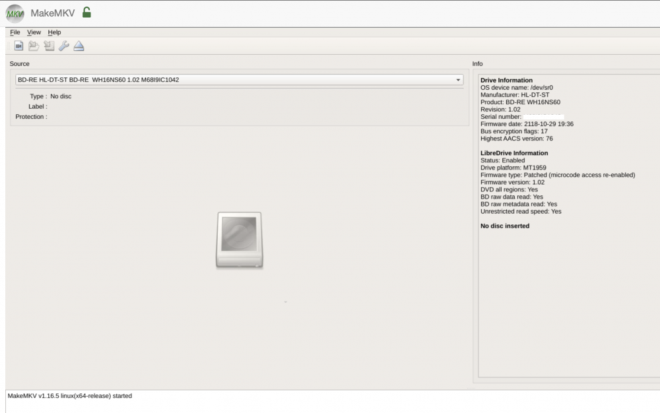Open Preferences with the wrench icon
660x413 pixels.
64,46
